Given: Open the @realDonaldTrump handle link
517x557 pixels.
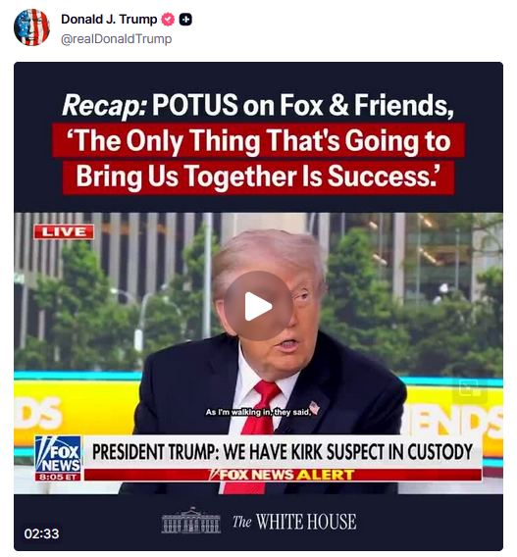Looking at the screenshot, I should click(116, 38).
